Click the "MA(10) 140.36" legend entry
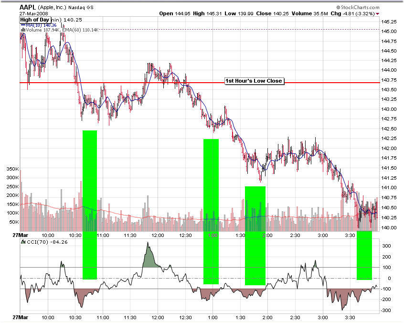 tap(41, 25)
